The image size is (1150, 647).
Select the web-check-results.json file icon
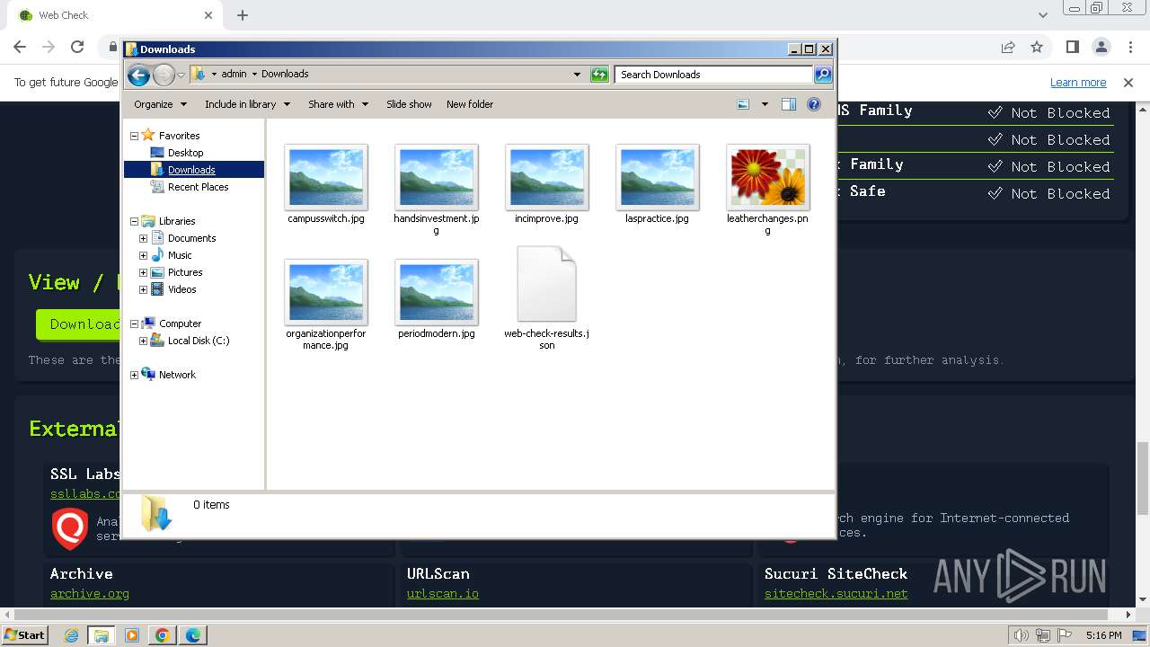(547, 284)
